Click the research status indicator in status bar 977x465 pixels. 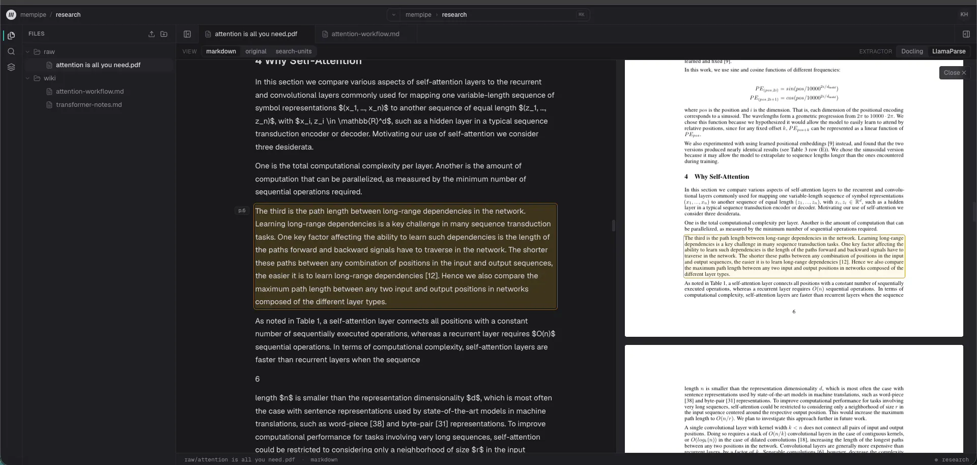[x=952, y=459]
